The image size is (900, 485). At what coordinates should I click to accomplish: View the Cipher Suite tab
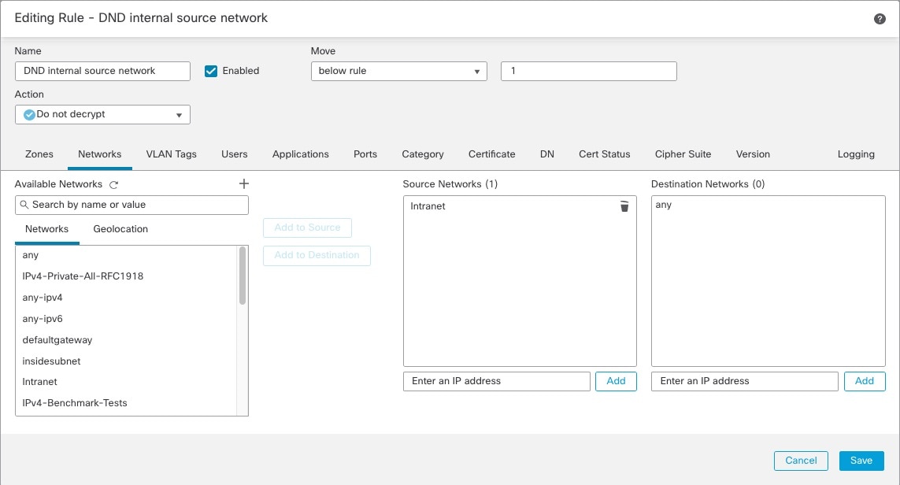[683, 154]
